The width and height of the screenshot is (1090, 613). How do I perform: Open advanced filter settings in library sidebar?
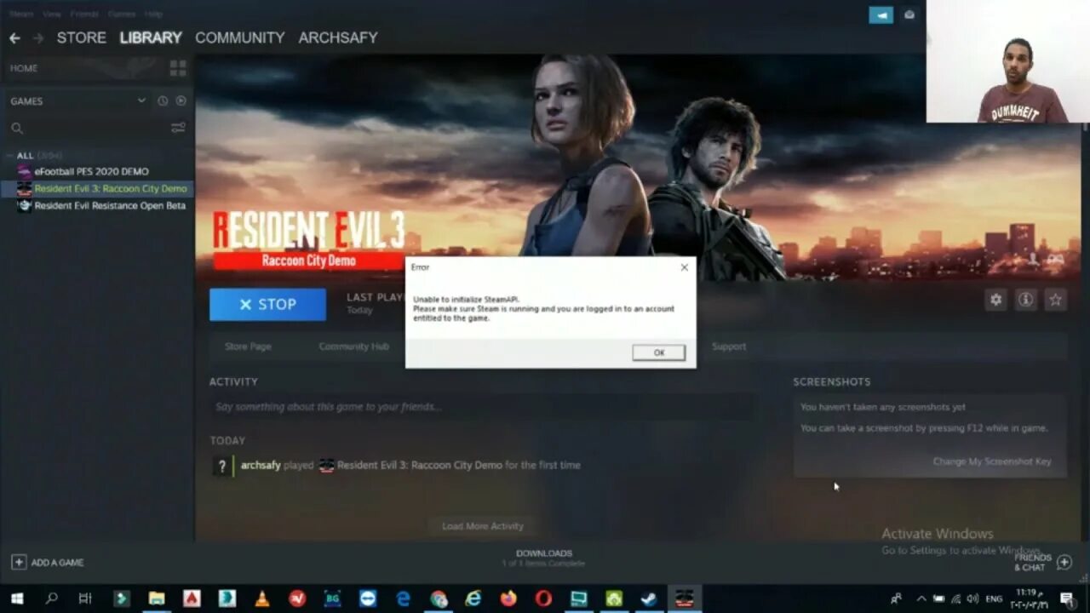(x=178, y=128)
